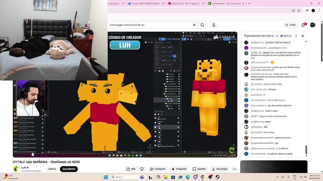Open more actions ellipsis below the video

[x=234, y=169]
